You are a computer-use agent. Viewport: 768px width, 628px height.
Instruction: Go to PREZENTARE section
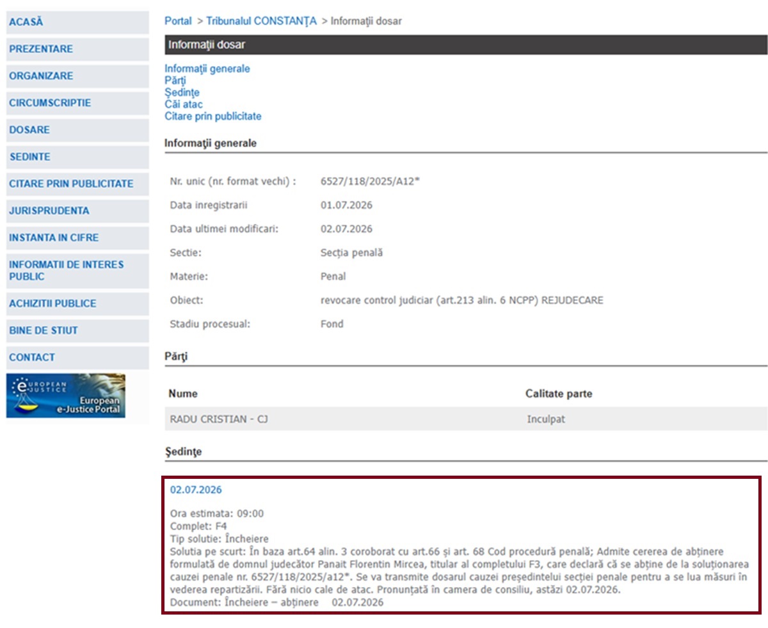[x=77, y=49]
